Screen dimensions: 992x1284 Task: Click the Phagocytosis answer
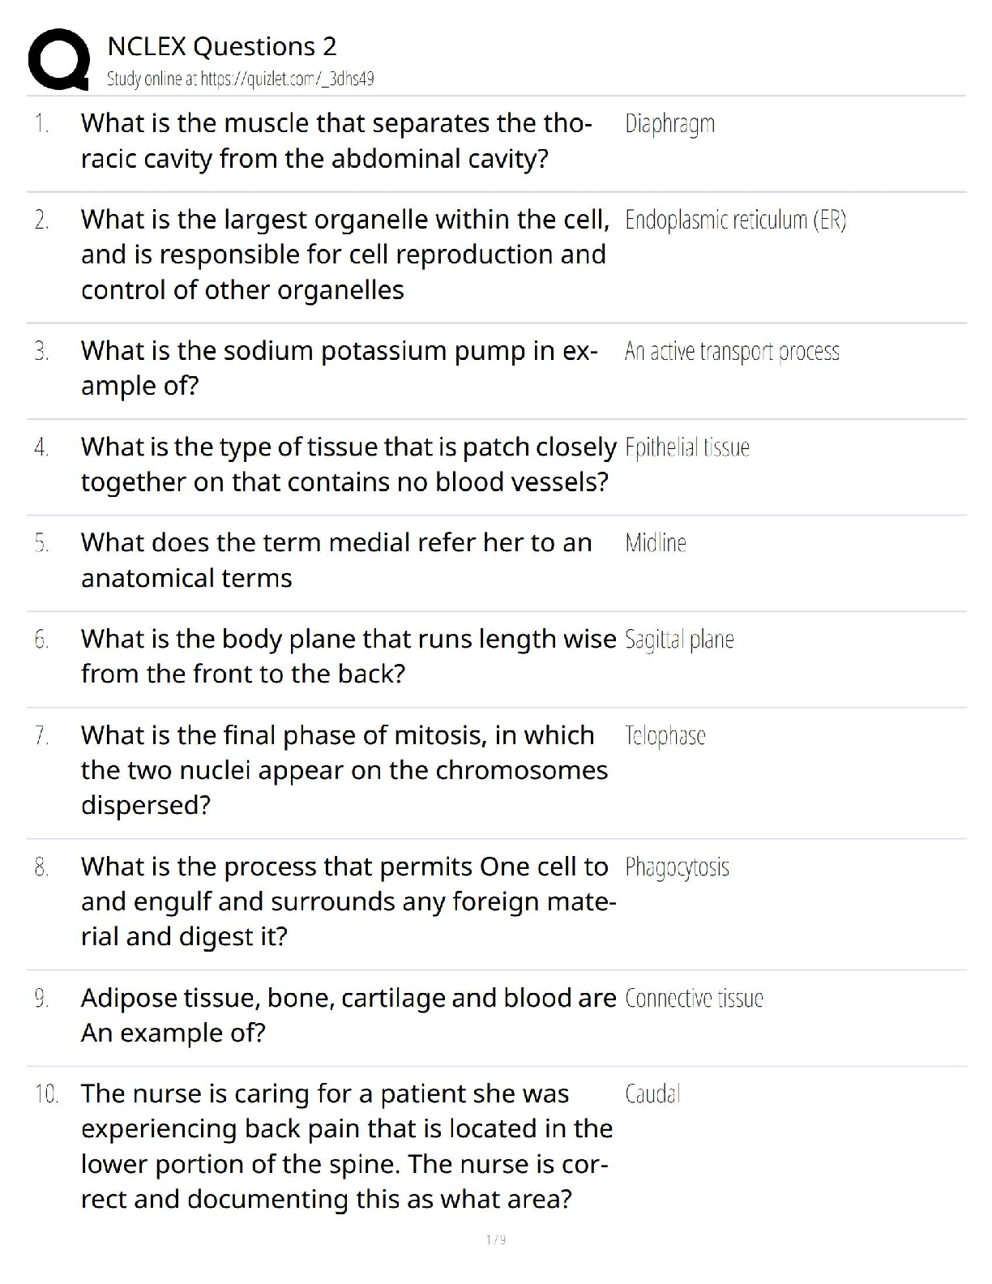point(677,867)
